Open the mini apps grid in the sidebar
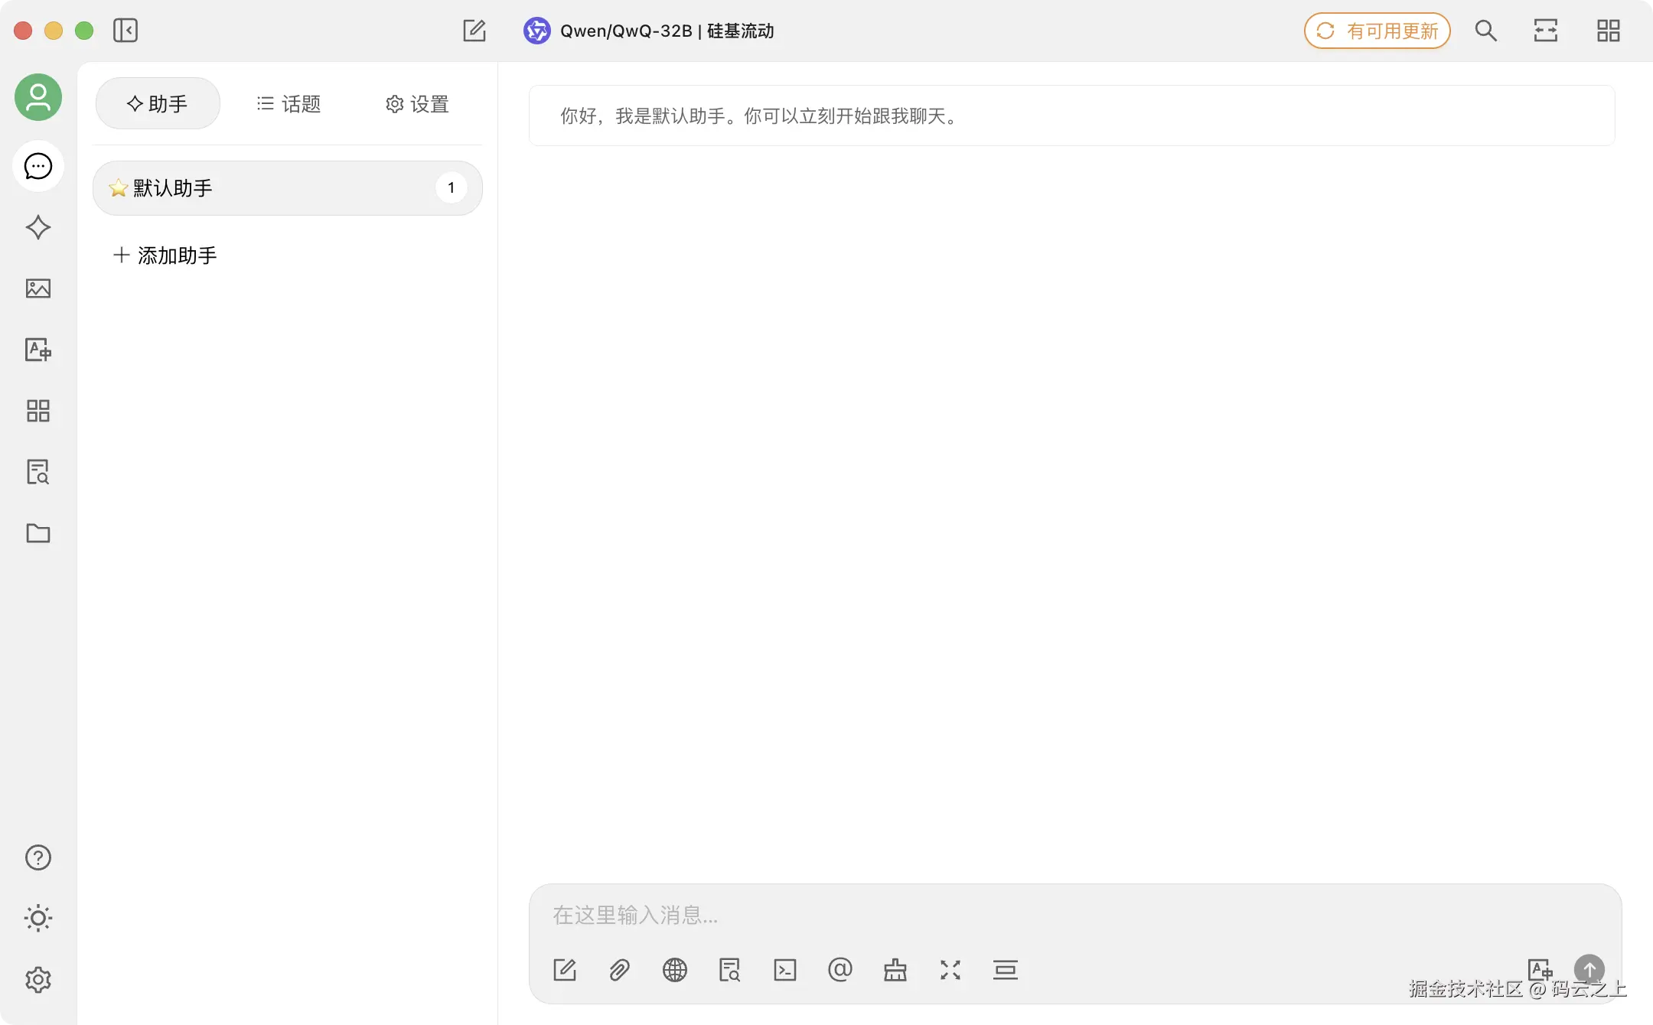This screenshot has width=1653, height=1025. point(37,411)
